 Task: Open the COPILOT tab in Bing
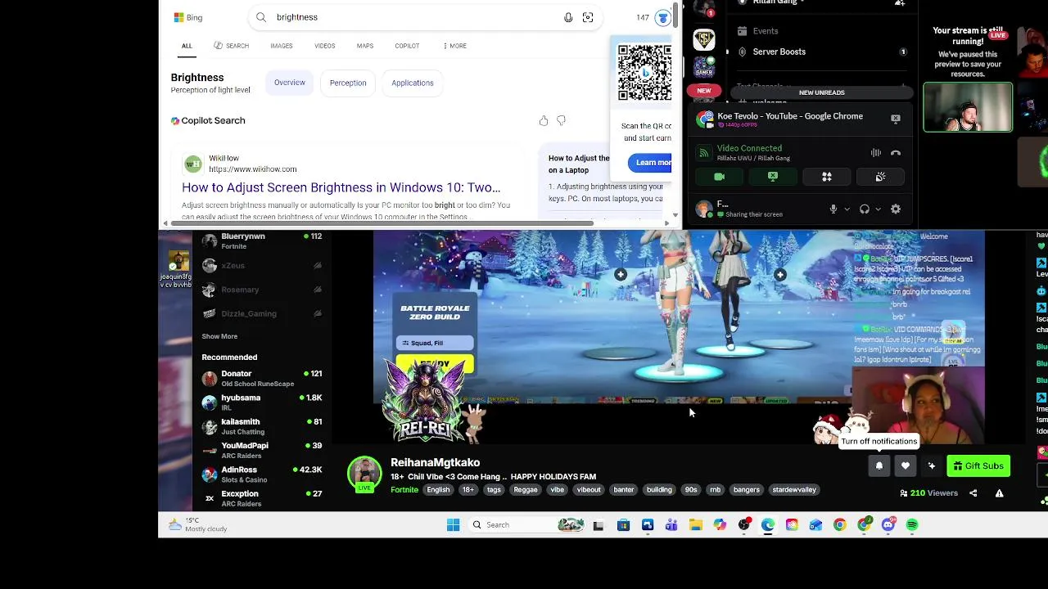[407, 46]
